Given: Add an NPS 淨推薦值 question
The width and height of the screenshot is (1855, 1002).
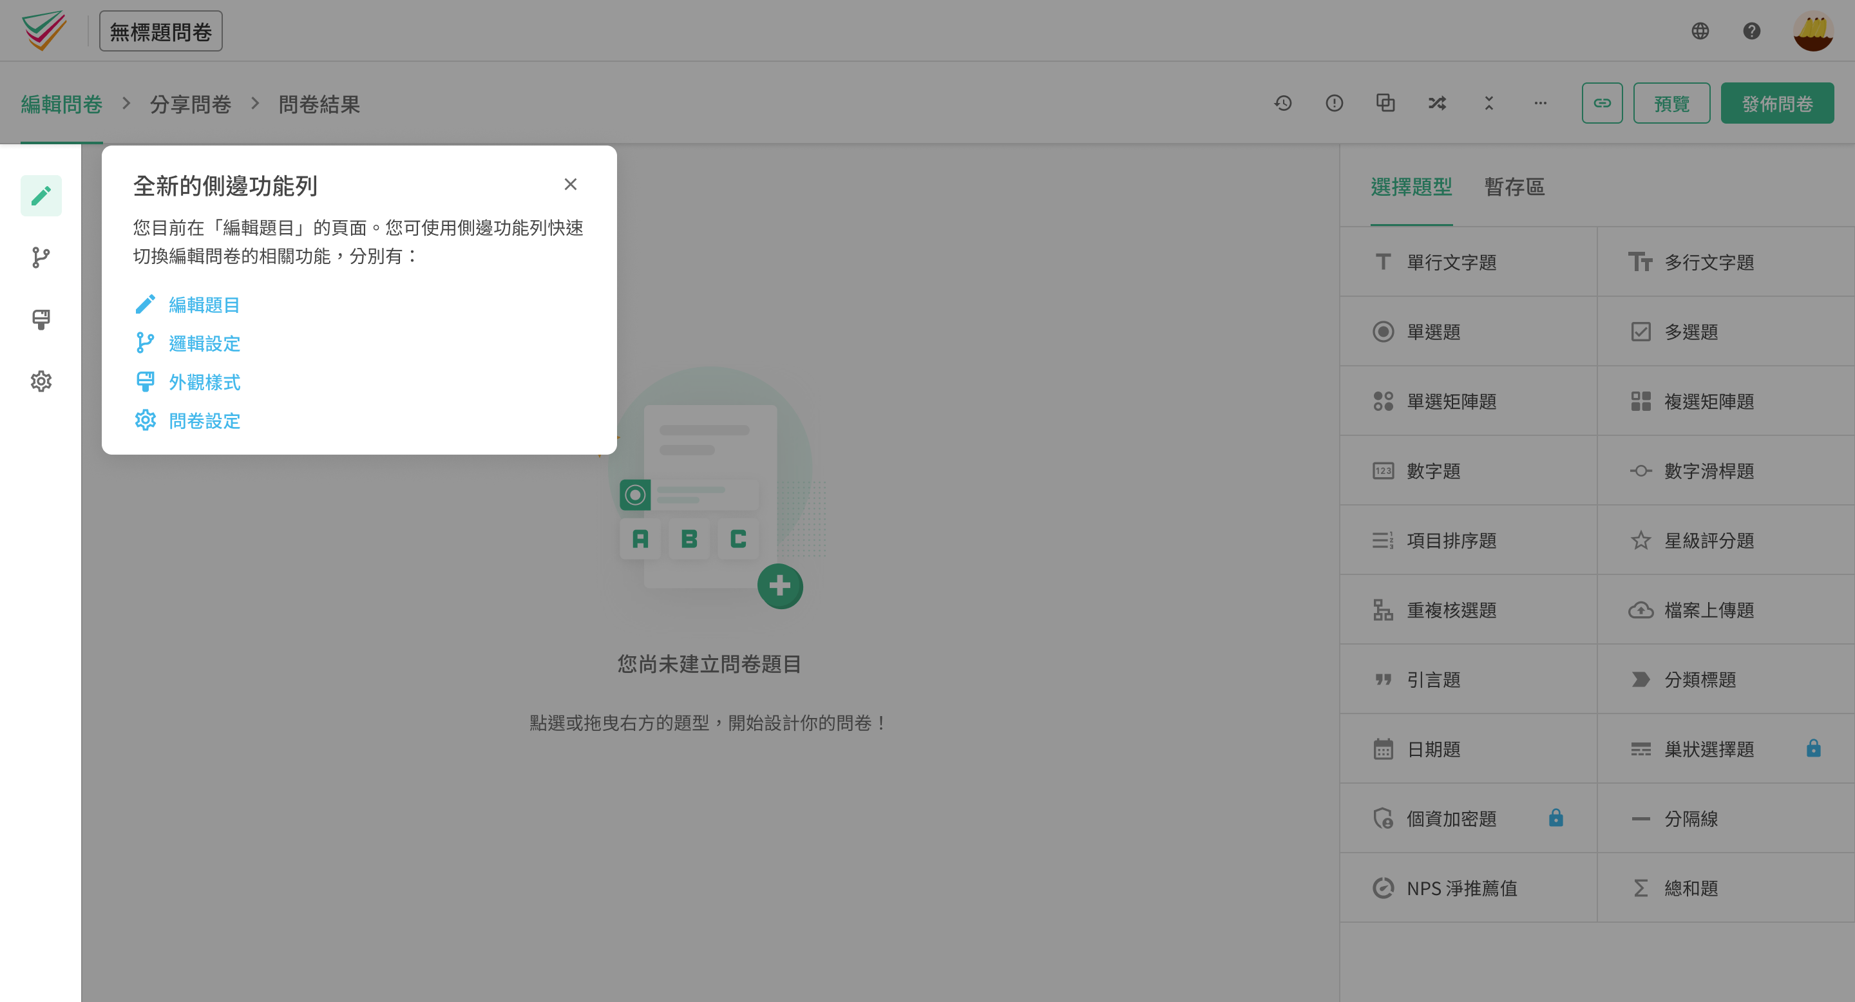Looking at the screenshot, I should [x=1469, y=888].
